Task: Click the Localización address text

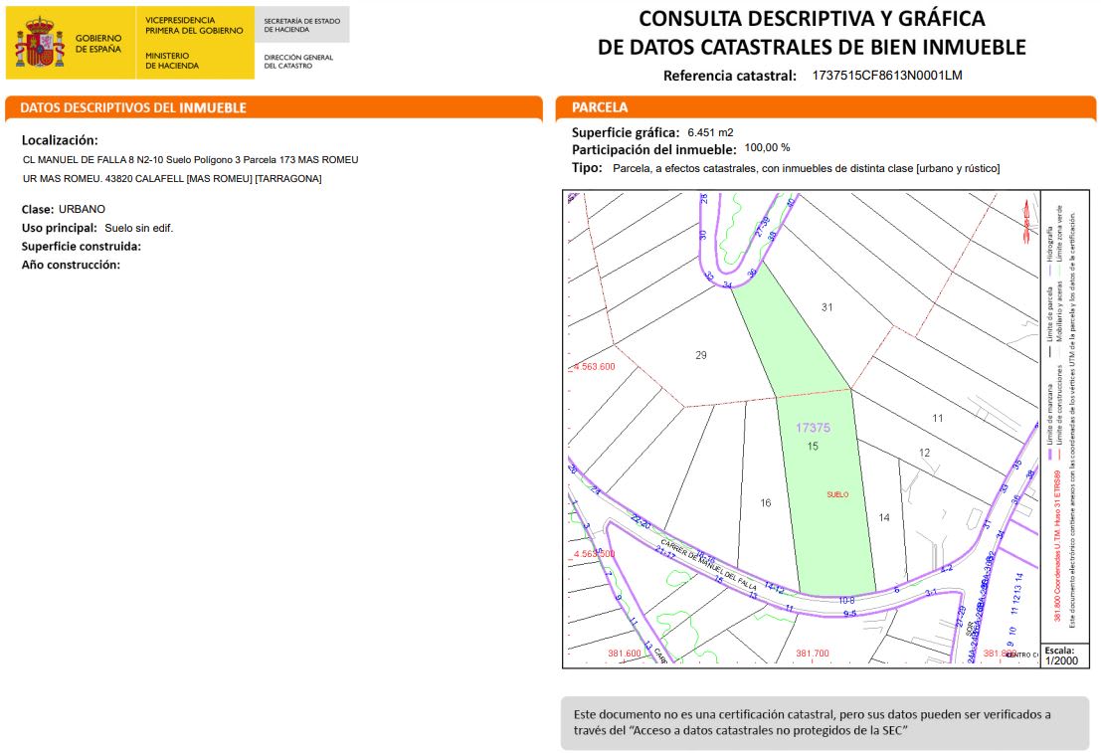Action: click(x=190, y=169)
